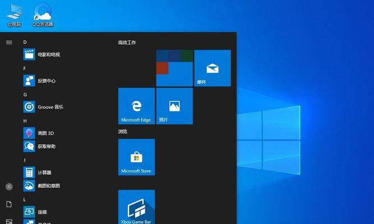Open the hamburger menu in Start
This screenshot has width=374, height=224.
click(x=9, y=43)
